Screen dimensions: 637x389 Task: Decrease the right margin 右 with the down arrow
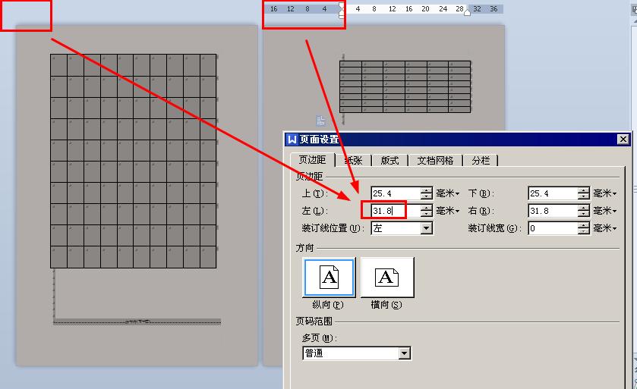[583, 214]
